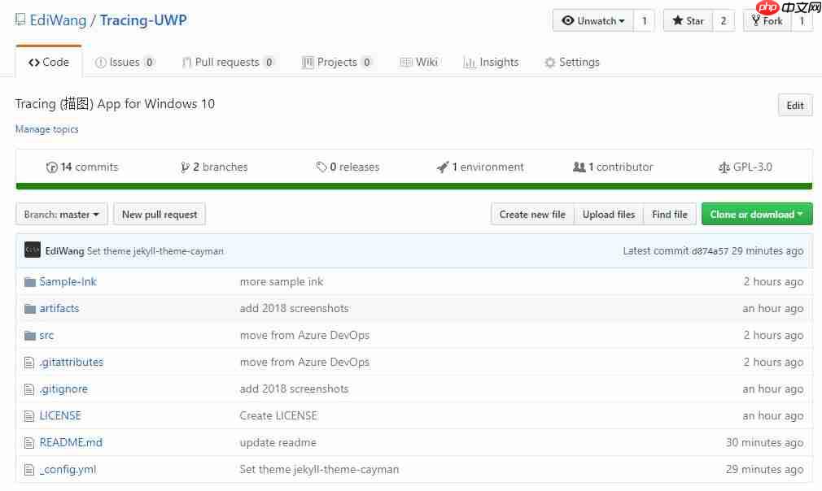The image size is (822, 491).
Task: Click the '0 releases' text
Action: [354, 167]
